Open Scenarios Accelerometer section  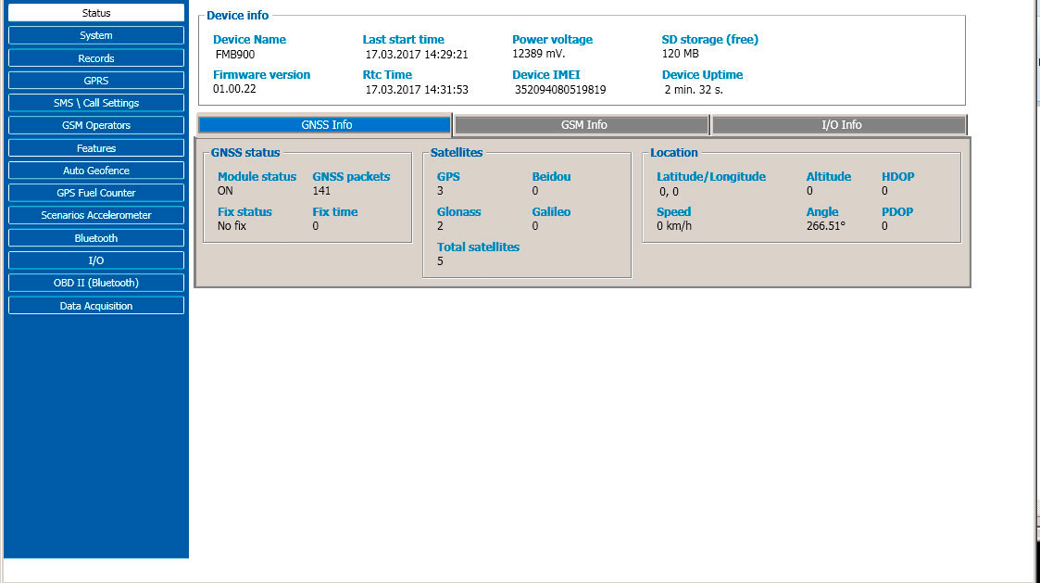[x=95, y=215]
